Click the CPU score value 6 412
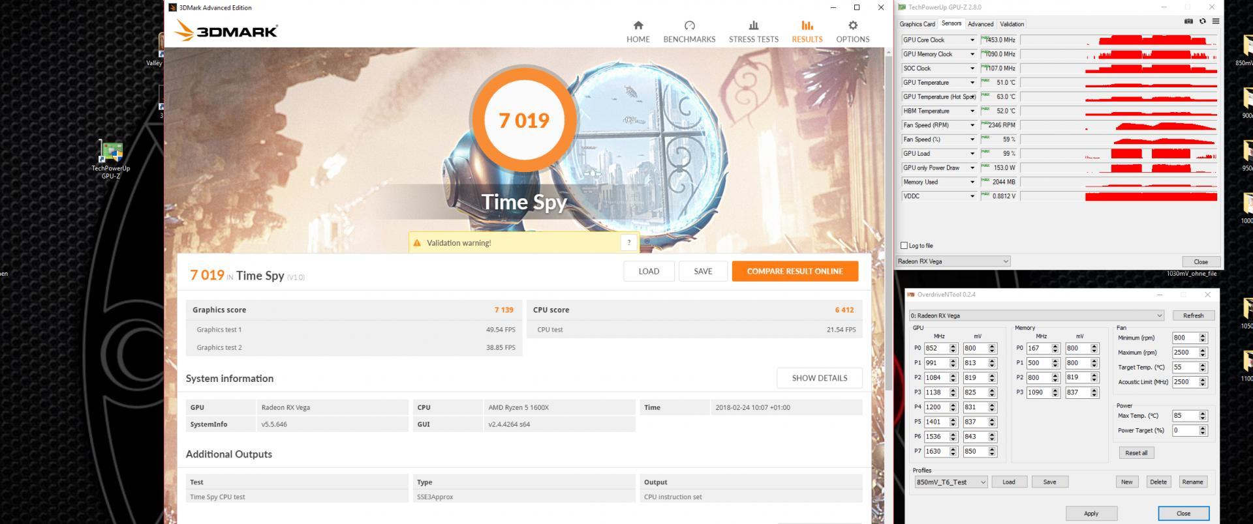Screen dimensions: 1253x524 point(844,310)
